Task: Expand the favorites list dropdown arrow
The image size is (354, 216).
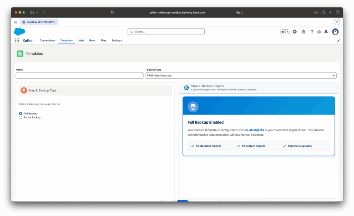Action: tap(287, 32)
